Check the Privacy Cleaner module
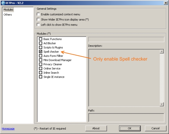Image resolution: width=169 pixels, height=134 pixels. [x=40, y=64]
